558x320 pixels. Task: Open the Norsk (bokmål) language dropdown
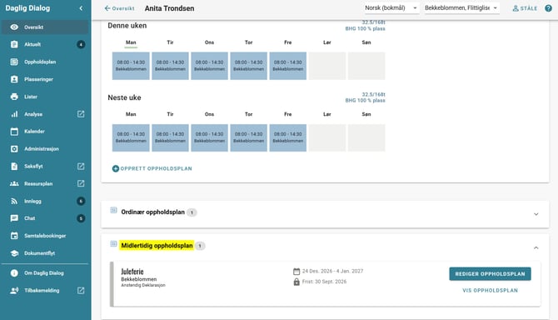click(x=391, y=7)
